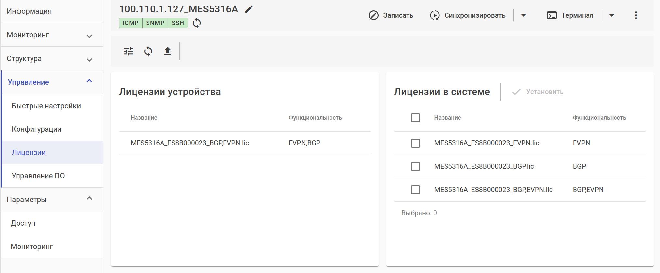This screenshot has width=660, height=273.
Task: Open the three-dot more options menu
Action: point(636,15)
